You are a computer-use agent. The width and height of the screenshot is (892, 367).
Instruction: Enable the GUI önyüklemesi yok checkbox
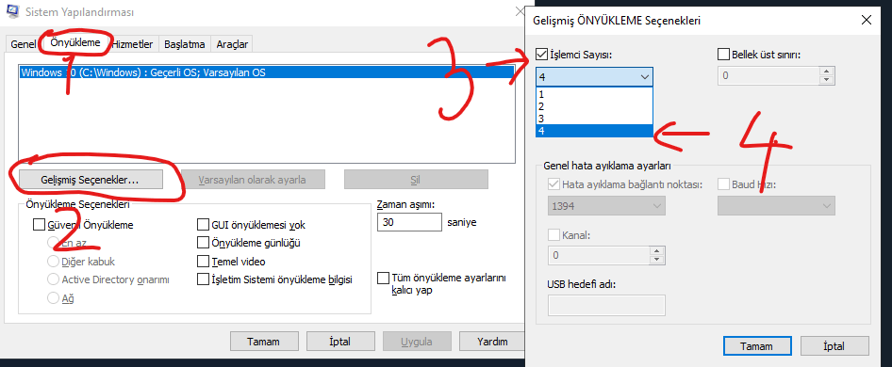click(203, 225)
